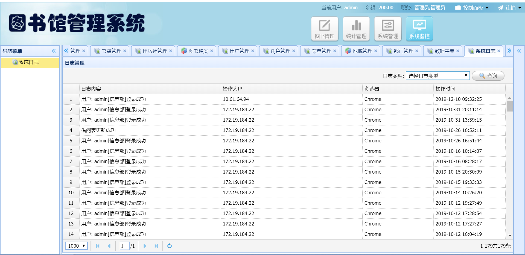Click scrollbar down arrow in log table
Image resolution: width=525 pixels, height=255 pixels.
510,235
